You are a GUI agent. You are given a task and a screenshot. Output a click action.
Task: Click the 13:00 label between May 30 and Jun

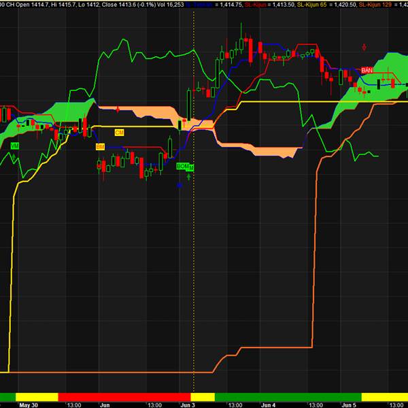tap(74, 405)
